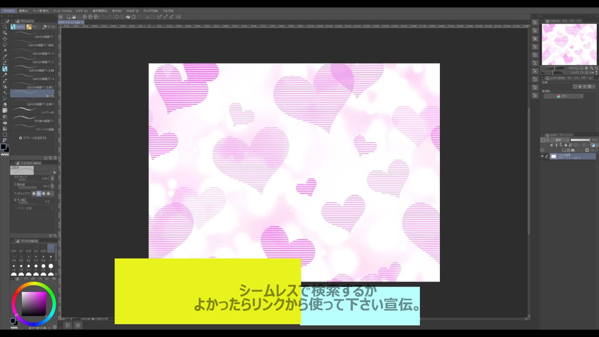Click the Clear circle command bar icon
Viewport: 599px width, 337px height.
[117, 17]
